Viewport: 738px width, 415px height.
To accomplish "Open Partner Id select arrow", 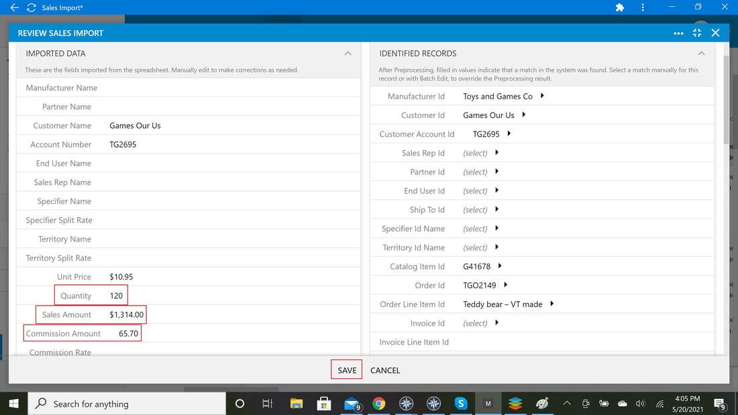I will tap(496, 171).
